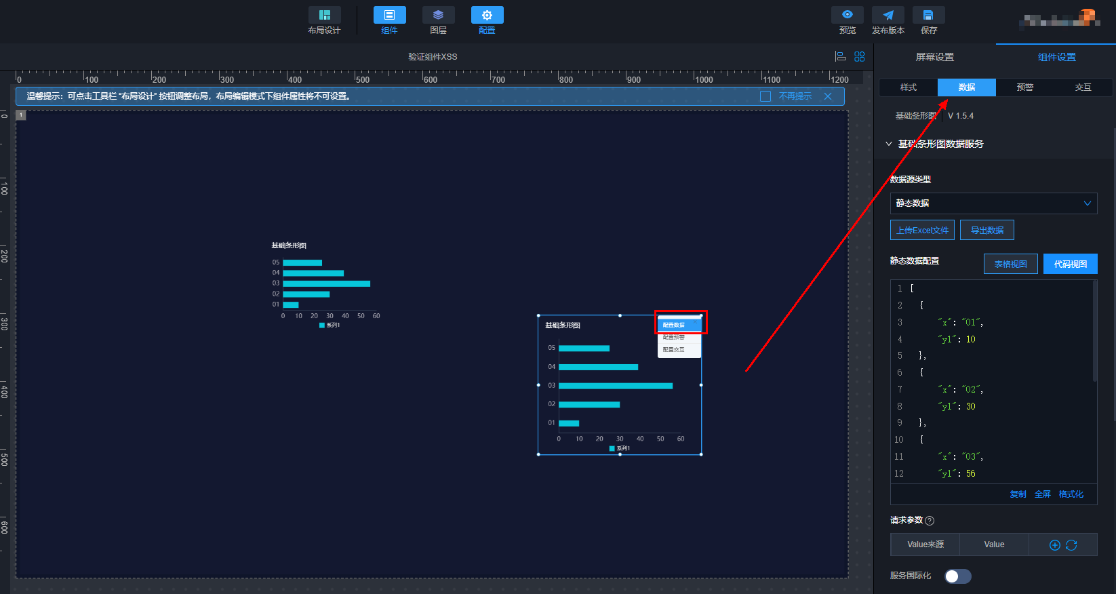Click the help icon next to 请求参数
The width and height of the screenshot is (1116, 594).
point(930,521)
